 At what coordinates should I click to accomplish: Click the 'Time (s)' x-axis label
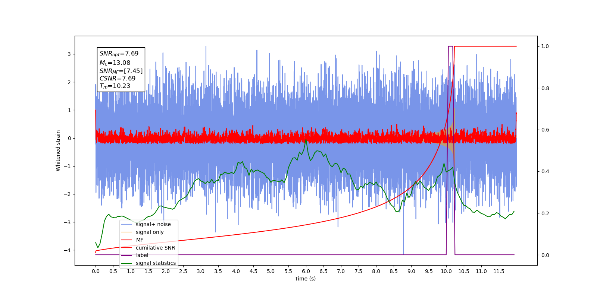coord(305,279)
